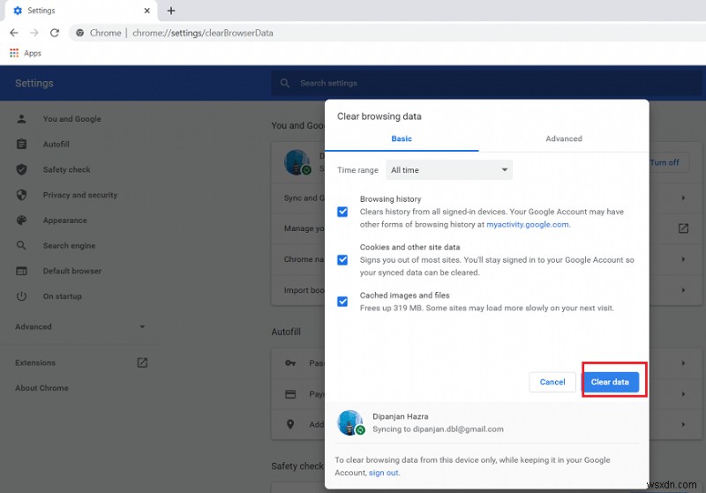Select the Settings browser tab
Screen dimensions: 706x493
[x=81, y=11]
